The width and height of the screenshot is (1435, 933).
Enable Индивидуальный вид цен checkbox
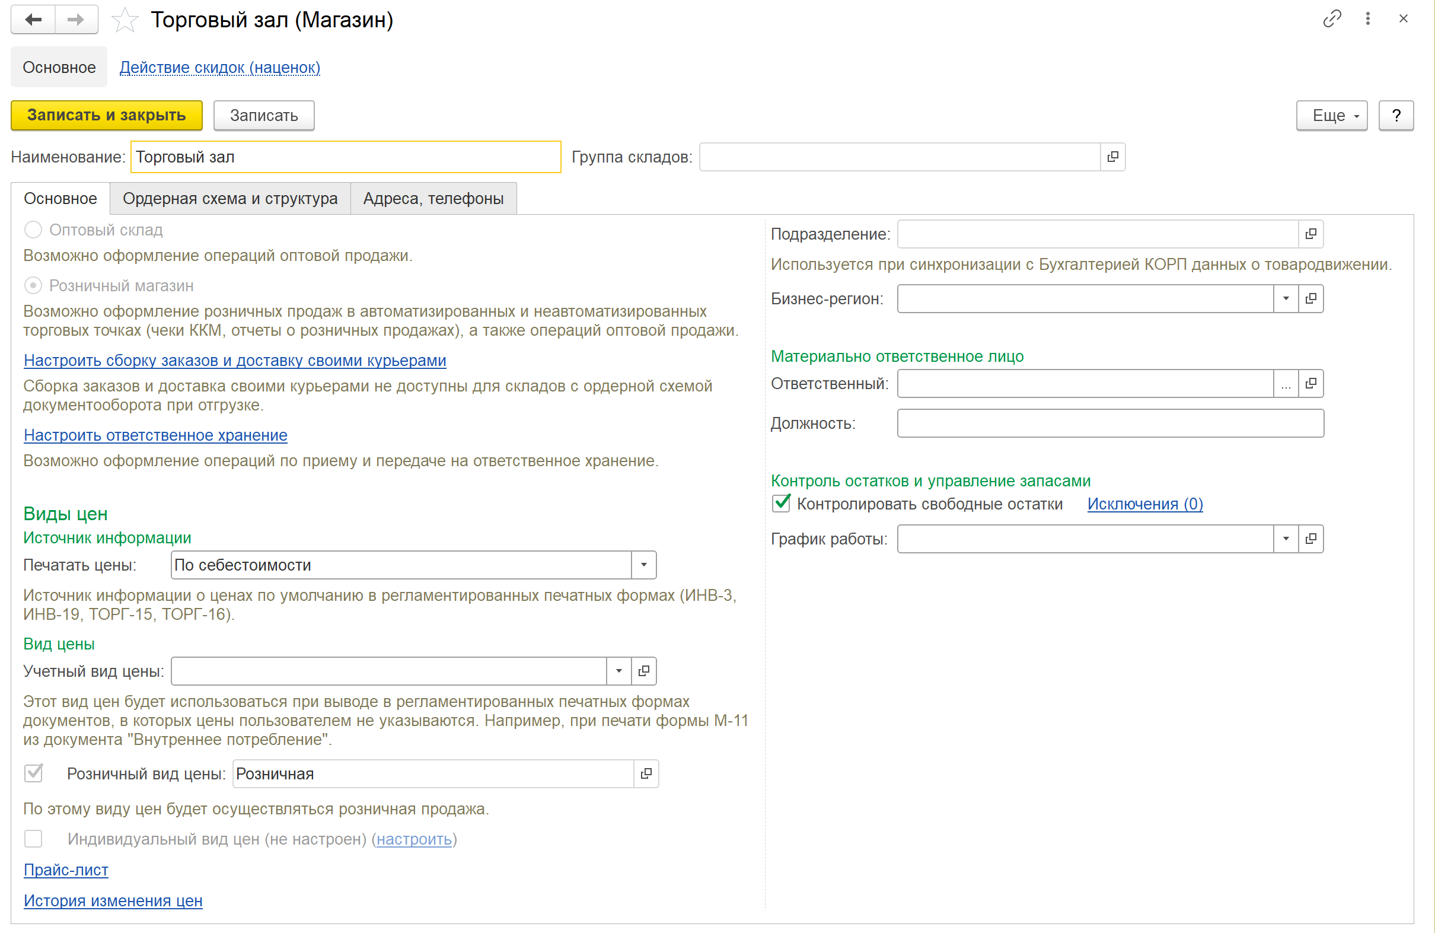[34, 839]
